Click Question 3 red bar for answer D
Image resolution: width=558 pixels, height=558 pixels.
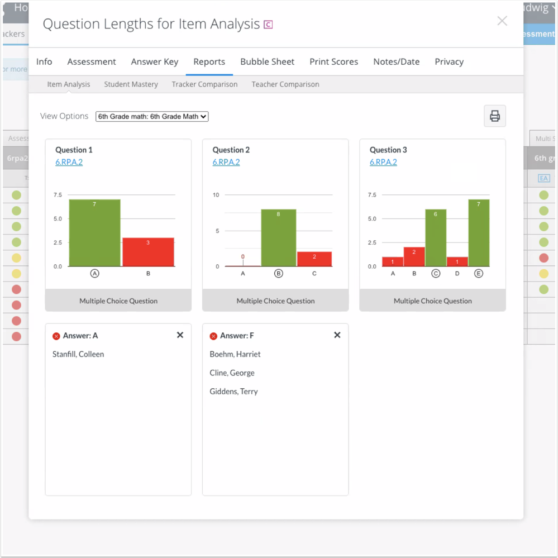(457, 261)
